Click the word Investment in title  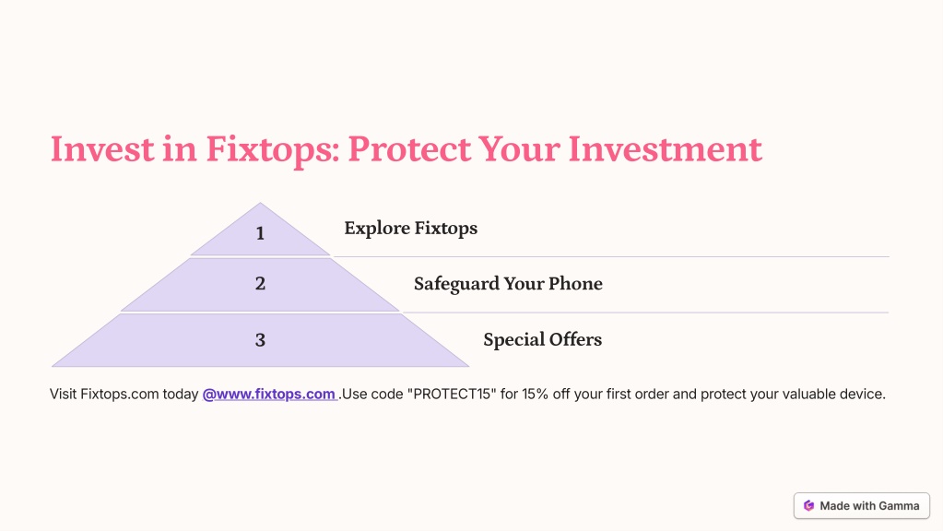(666, 149)
